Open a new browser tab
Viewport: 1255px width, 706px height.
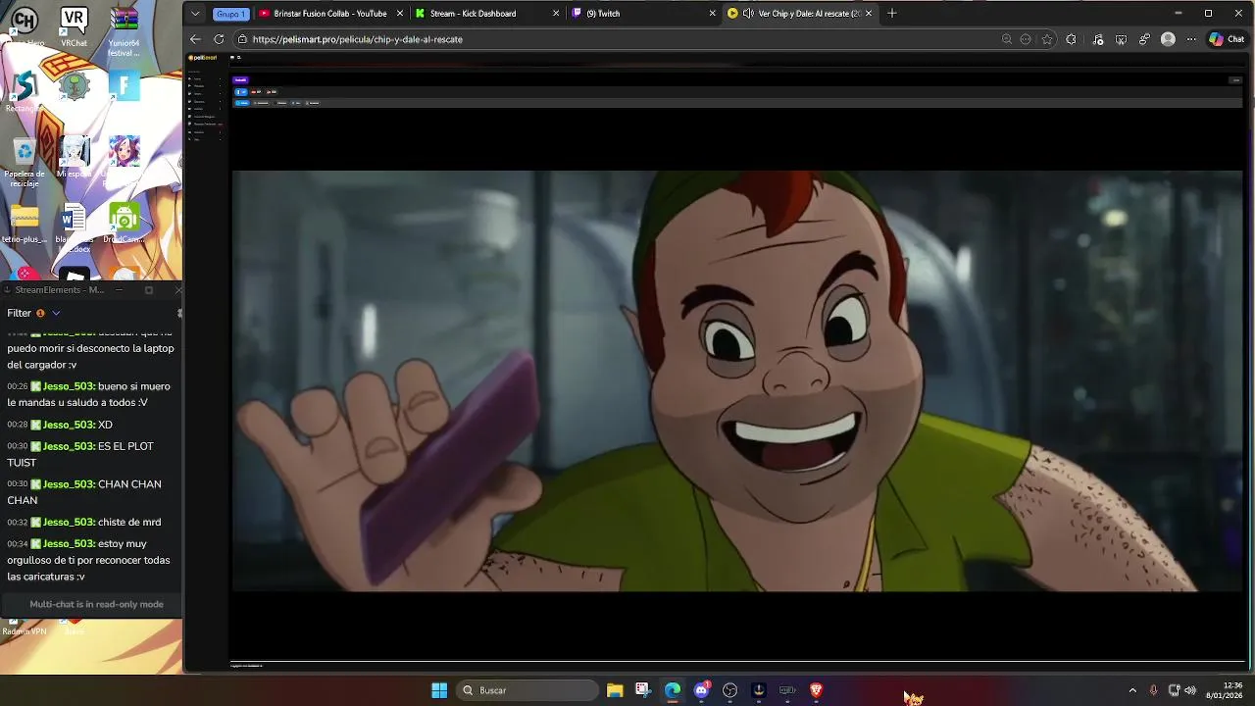point(893,14)
